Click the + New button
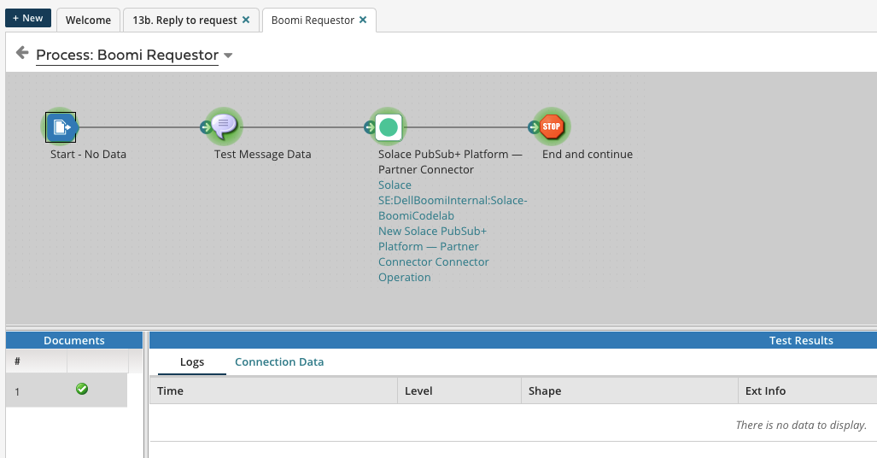The image size is (877, 458). point(28,19)
